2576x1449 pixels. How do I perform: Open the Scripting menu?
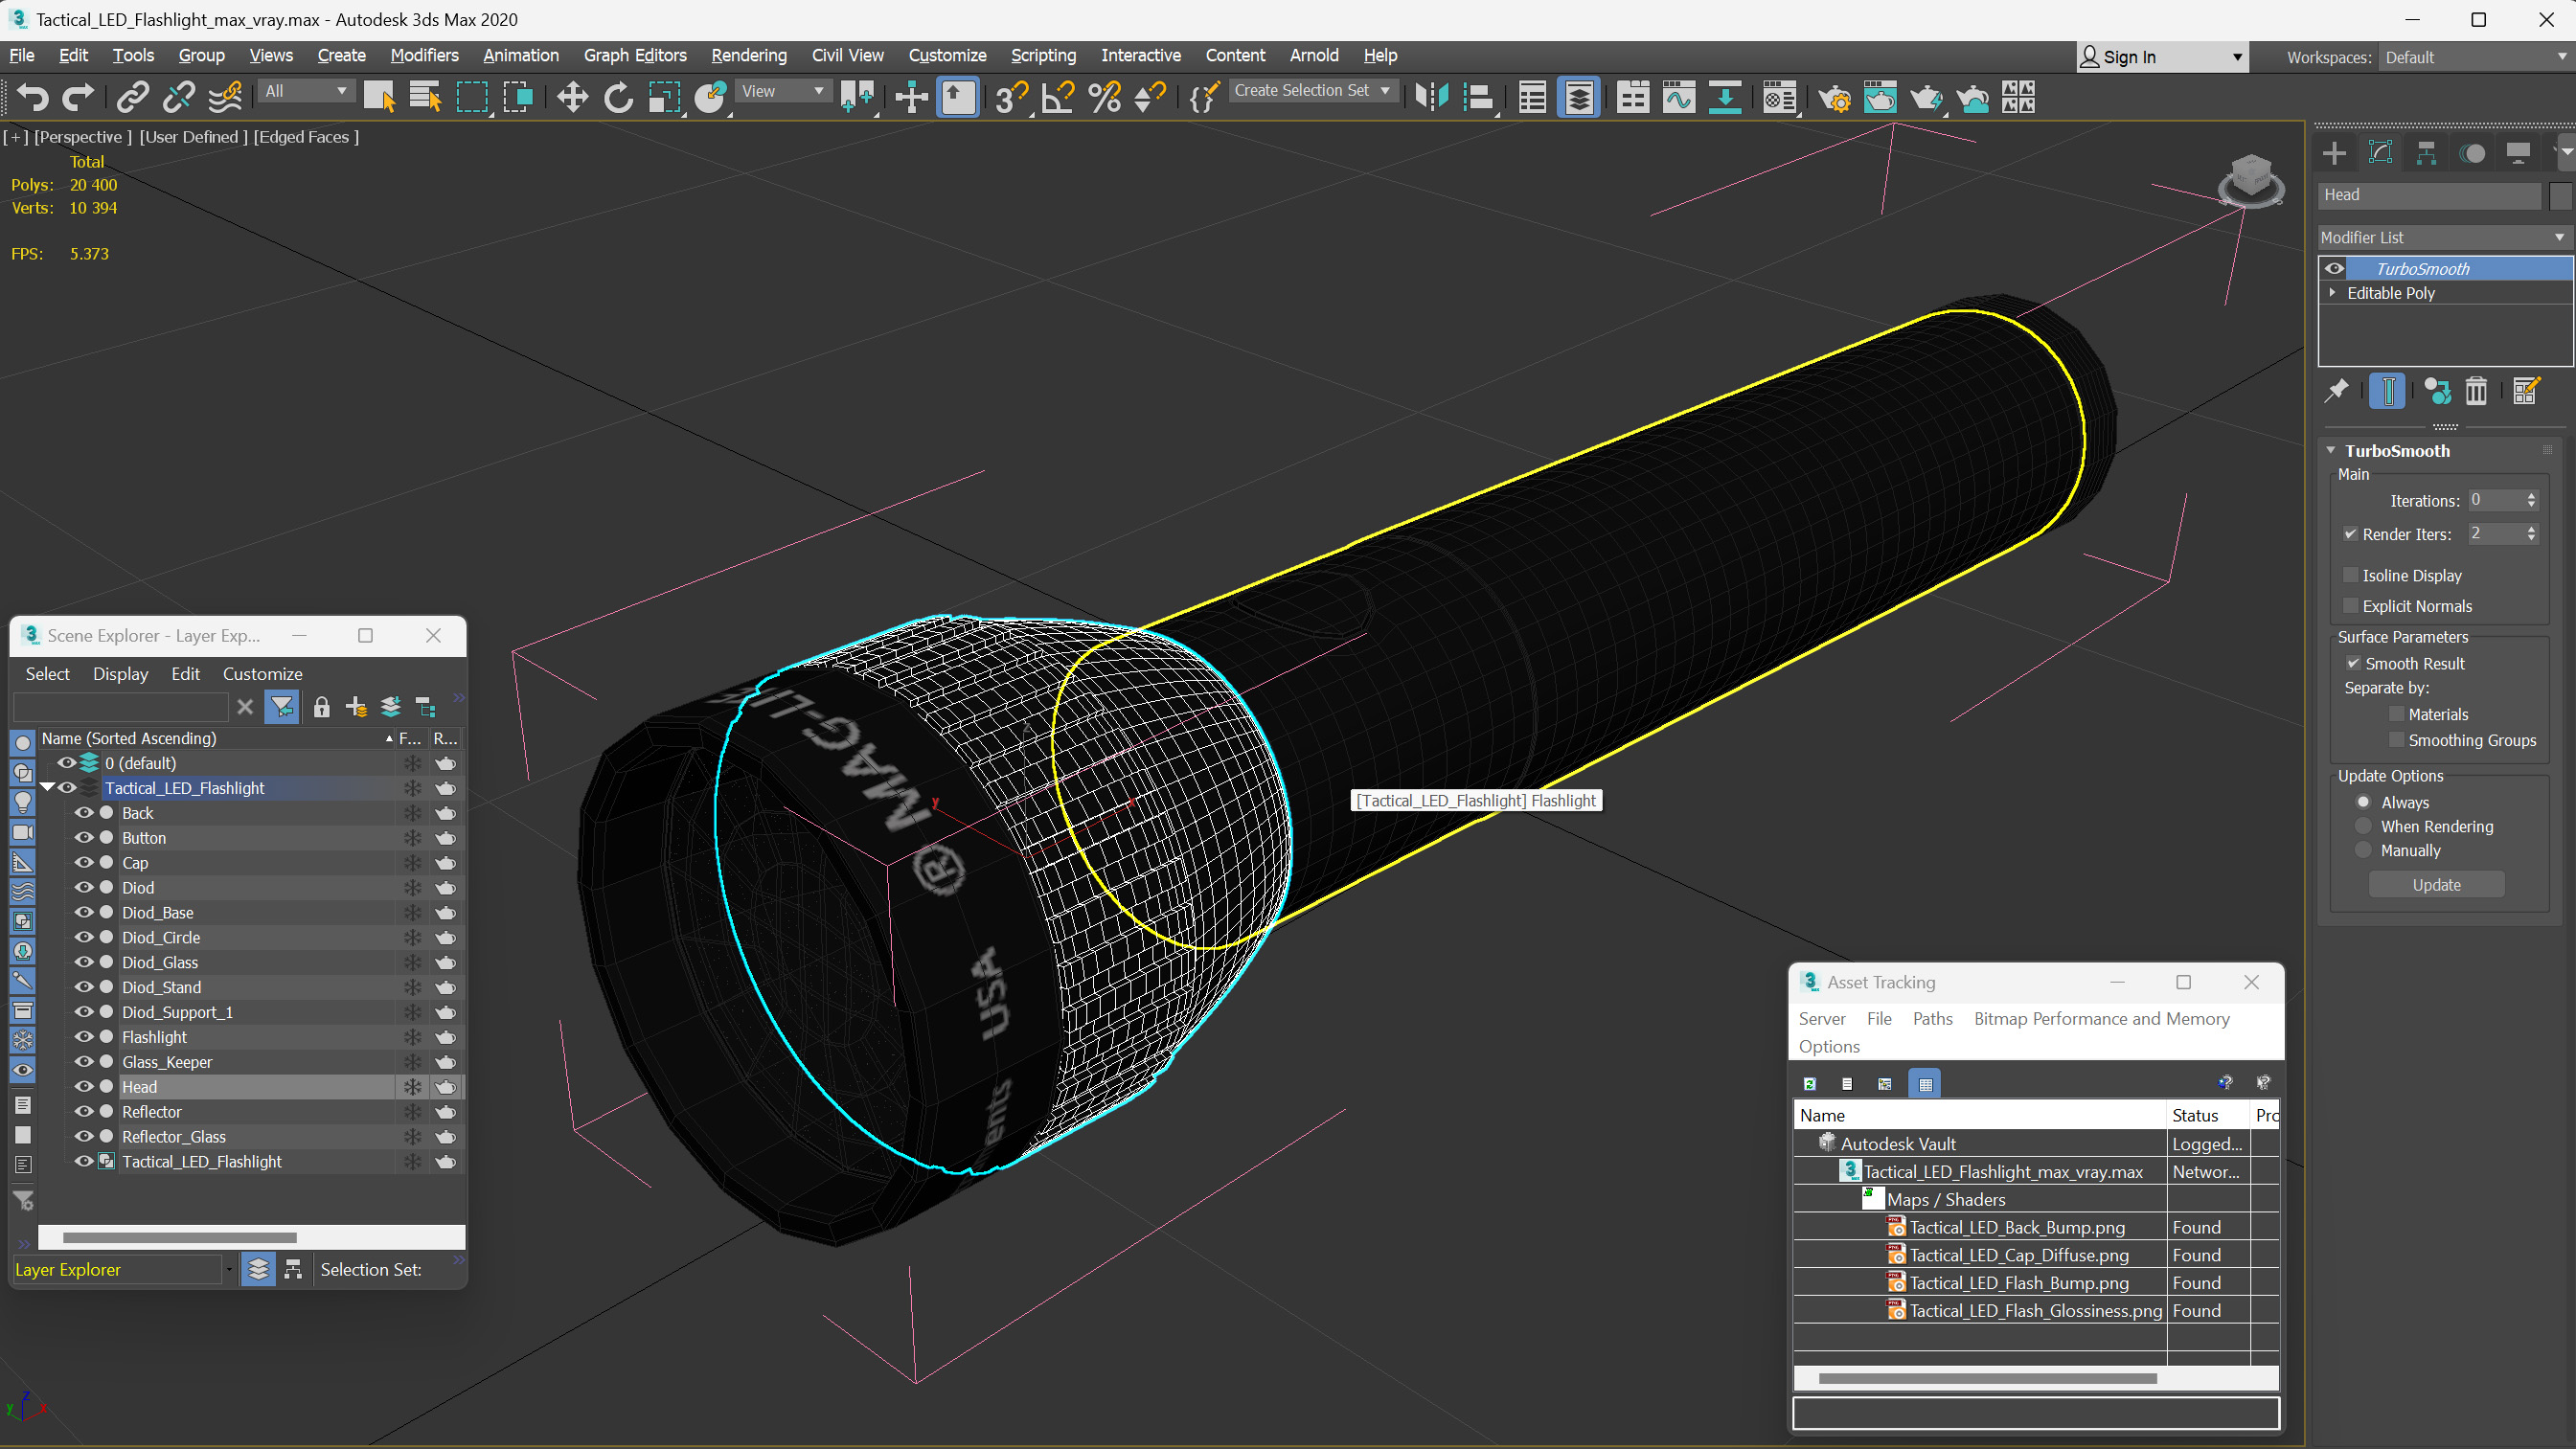tap(1043, 55)
